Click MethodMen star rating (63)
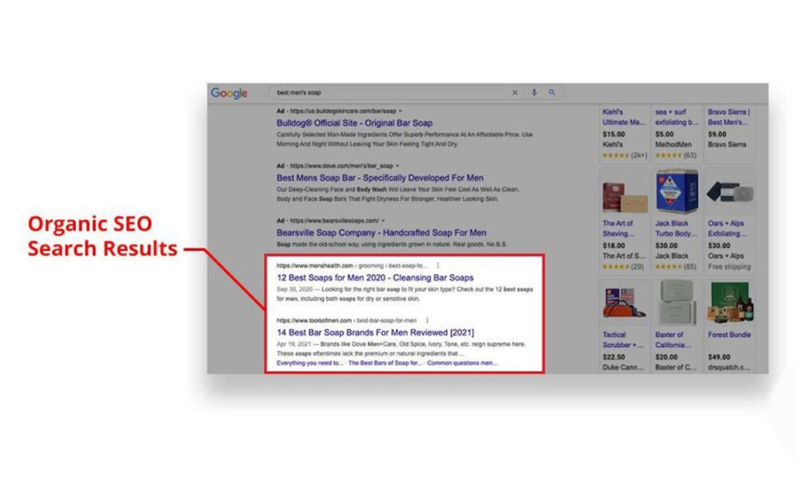 tap(676, 155)
